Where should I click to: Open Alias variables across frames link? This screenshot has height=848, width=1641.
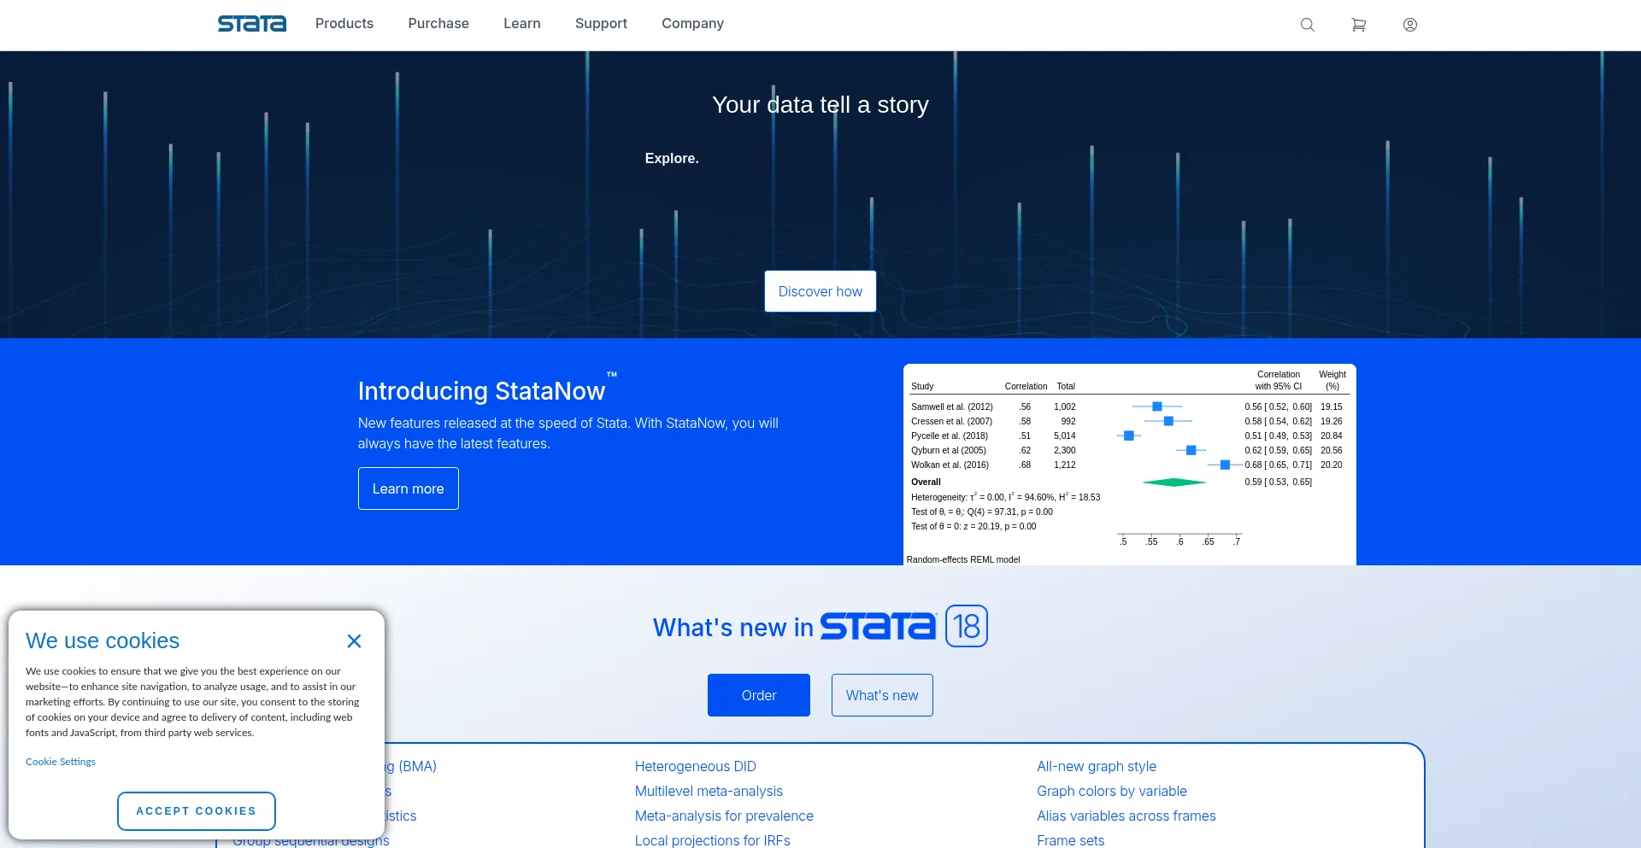[x=1126, y=816]
